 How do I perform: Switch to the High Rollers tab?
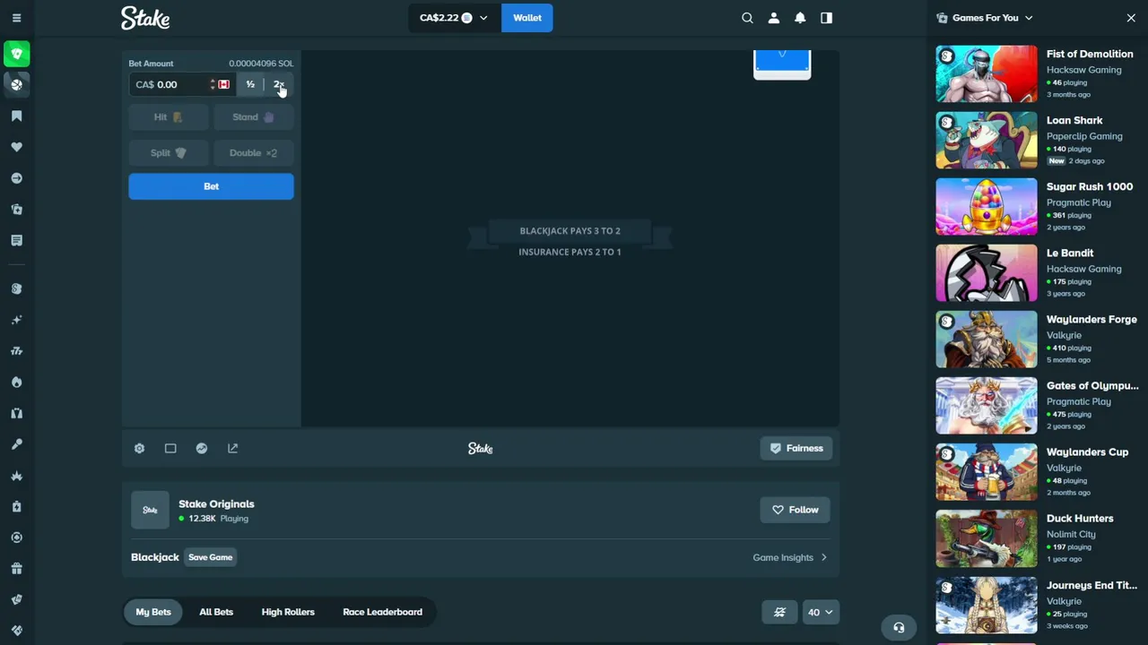(x=288, y=612)
